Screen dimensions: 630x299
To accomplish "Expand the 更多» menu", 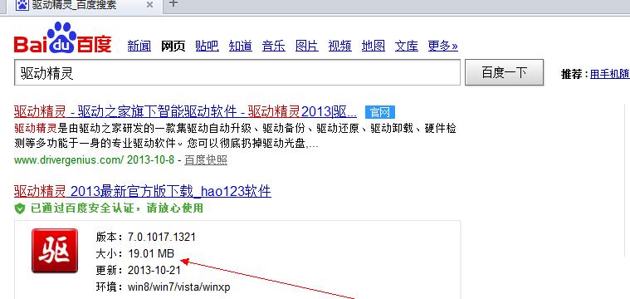I will click(442, 46).
